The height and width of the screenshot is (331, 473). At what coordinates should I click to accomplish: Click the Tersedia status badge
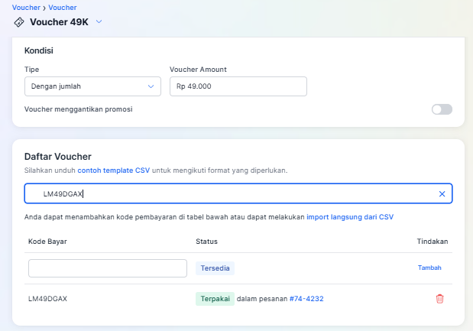coord(215,268)
